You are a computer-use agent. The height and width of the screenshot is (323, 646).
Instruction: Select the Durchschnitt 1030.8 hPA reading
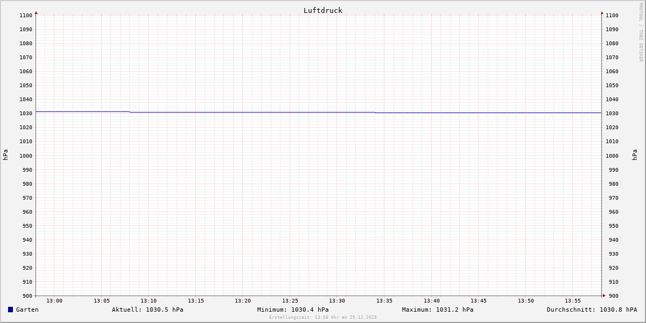(592, 310)
